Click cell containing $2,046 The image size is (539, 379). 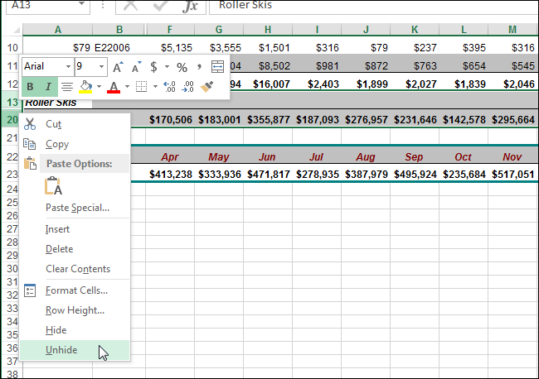(x=512, y=84)
